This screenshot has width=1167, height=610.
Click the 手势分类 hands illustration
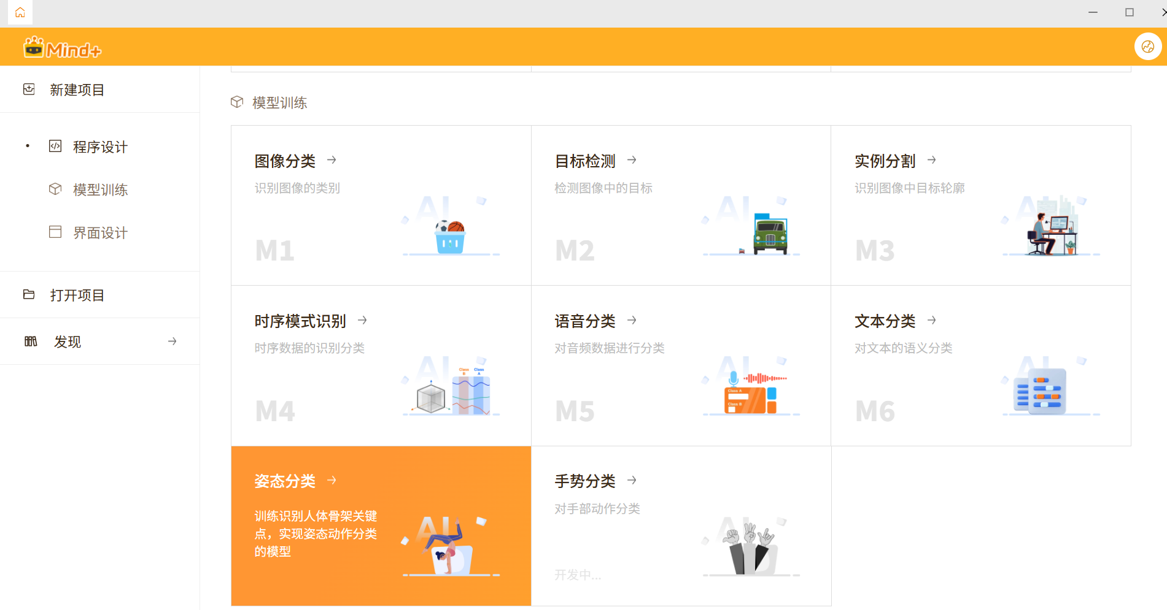[750, 547]
